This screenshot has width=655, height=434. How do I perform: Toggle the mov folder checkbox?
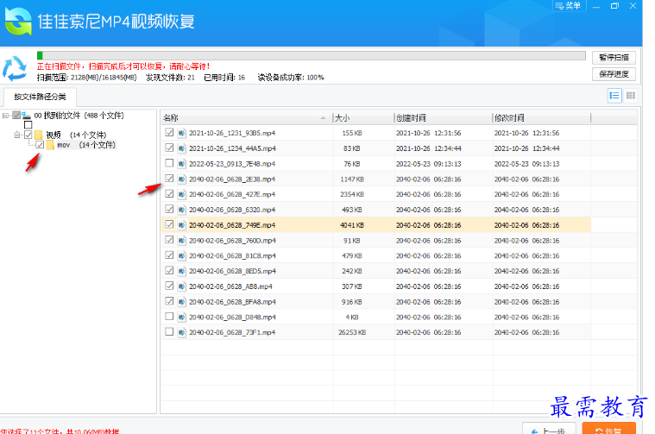40,145
